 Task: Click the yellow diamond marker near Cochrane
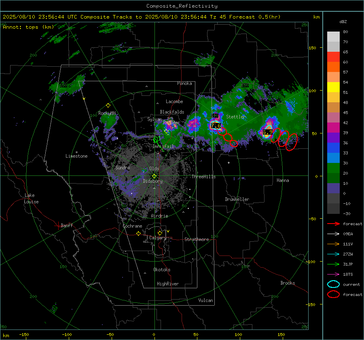click(x=138, y=233)
